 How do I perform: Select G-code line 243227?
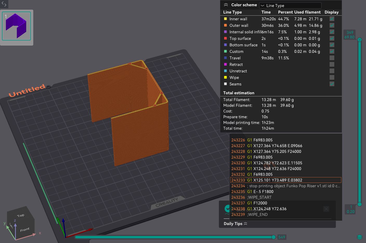point(286,146)
